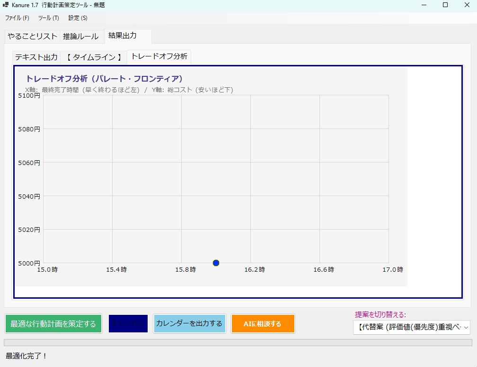Click the 5000円 Y-axis label
Image resolution: width=477 pixels, height=367 pixels.
coord(29,263)
